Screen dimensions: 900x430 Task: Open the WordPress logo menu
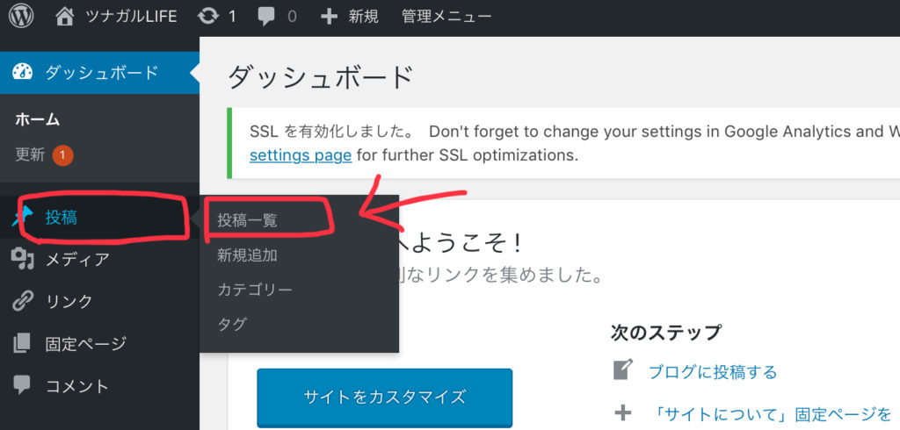tap(21, 17)
